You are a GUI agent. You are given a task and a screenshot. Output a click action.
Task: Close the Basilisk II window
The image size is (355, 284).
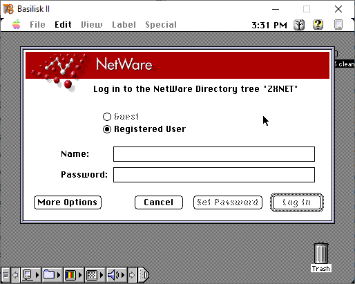coord(338,9)
